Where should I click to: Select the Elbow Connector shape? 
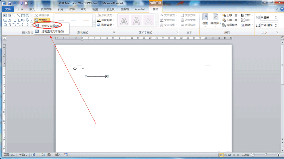tap(14, 20)
